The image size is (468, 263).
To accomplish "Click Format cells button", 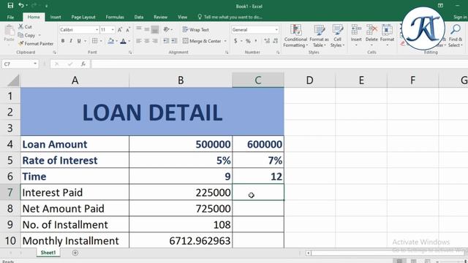I will point(387,36).
